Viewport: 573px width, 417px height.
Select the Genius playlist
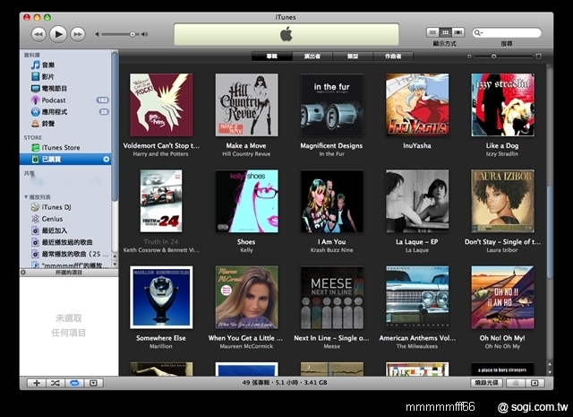tap(52, 218)
